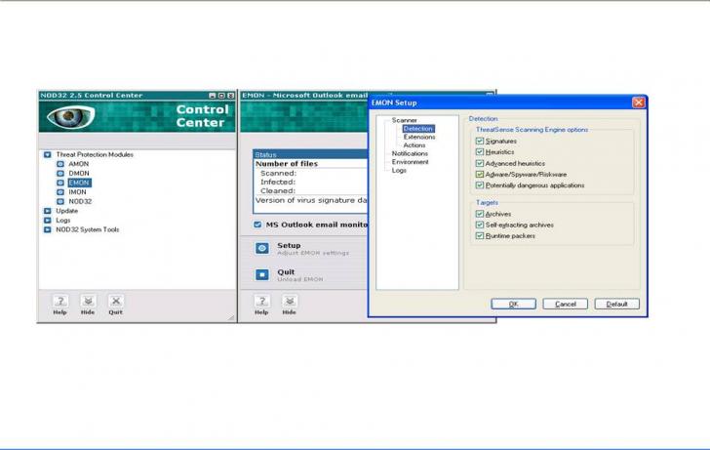
Task: Click the Hide icon in Control Center
Action: pos(88,301)
